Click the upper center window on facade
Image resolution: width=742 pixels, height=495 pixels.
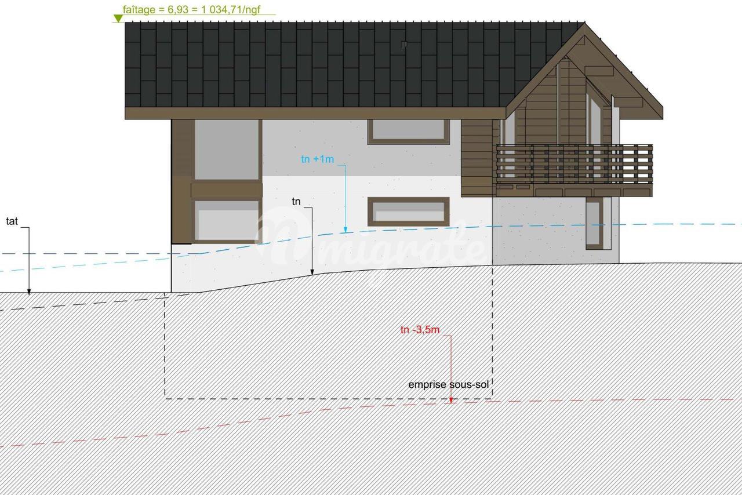(x=408, y=131)
